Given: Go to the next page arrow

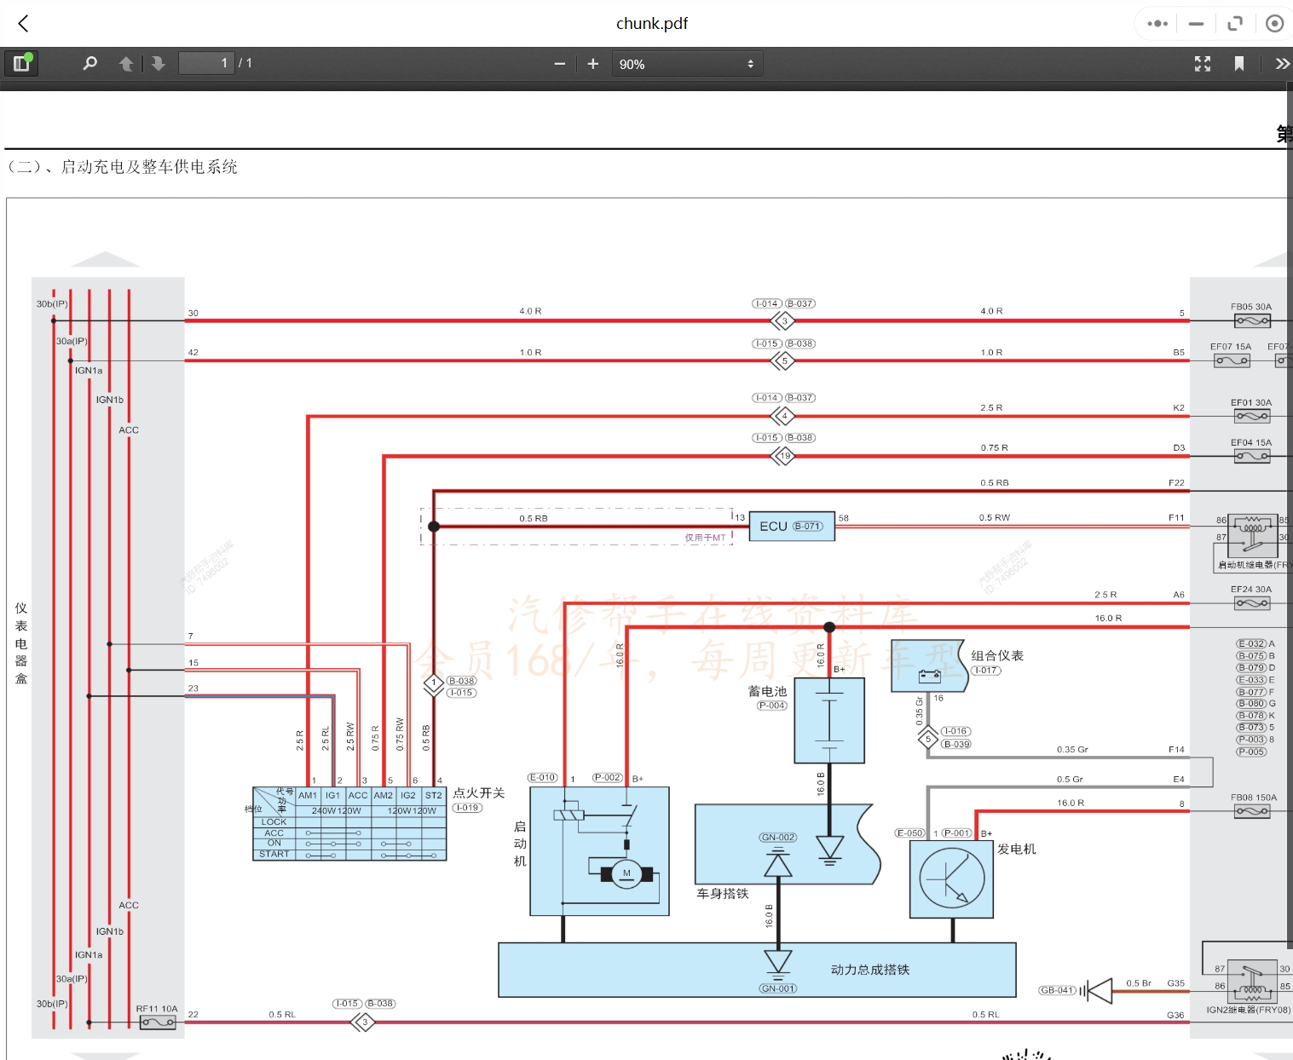Looking at the screenshot, I should [x=158, y=64].
